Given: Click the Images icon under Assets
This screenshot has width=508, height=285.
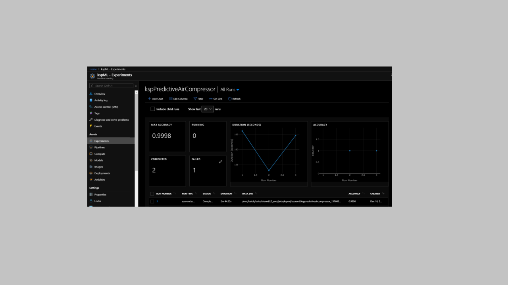Looking at the screenshot, I should 91,167.
